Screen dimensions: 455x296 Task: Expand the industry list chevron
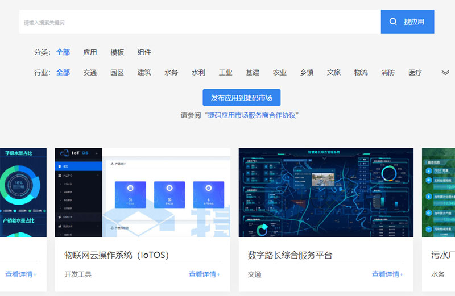445,73
